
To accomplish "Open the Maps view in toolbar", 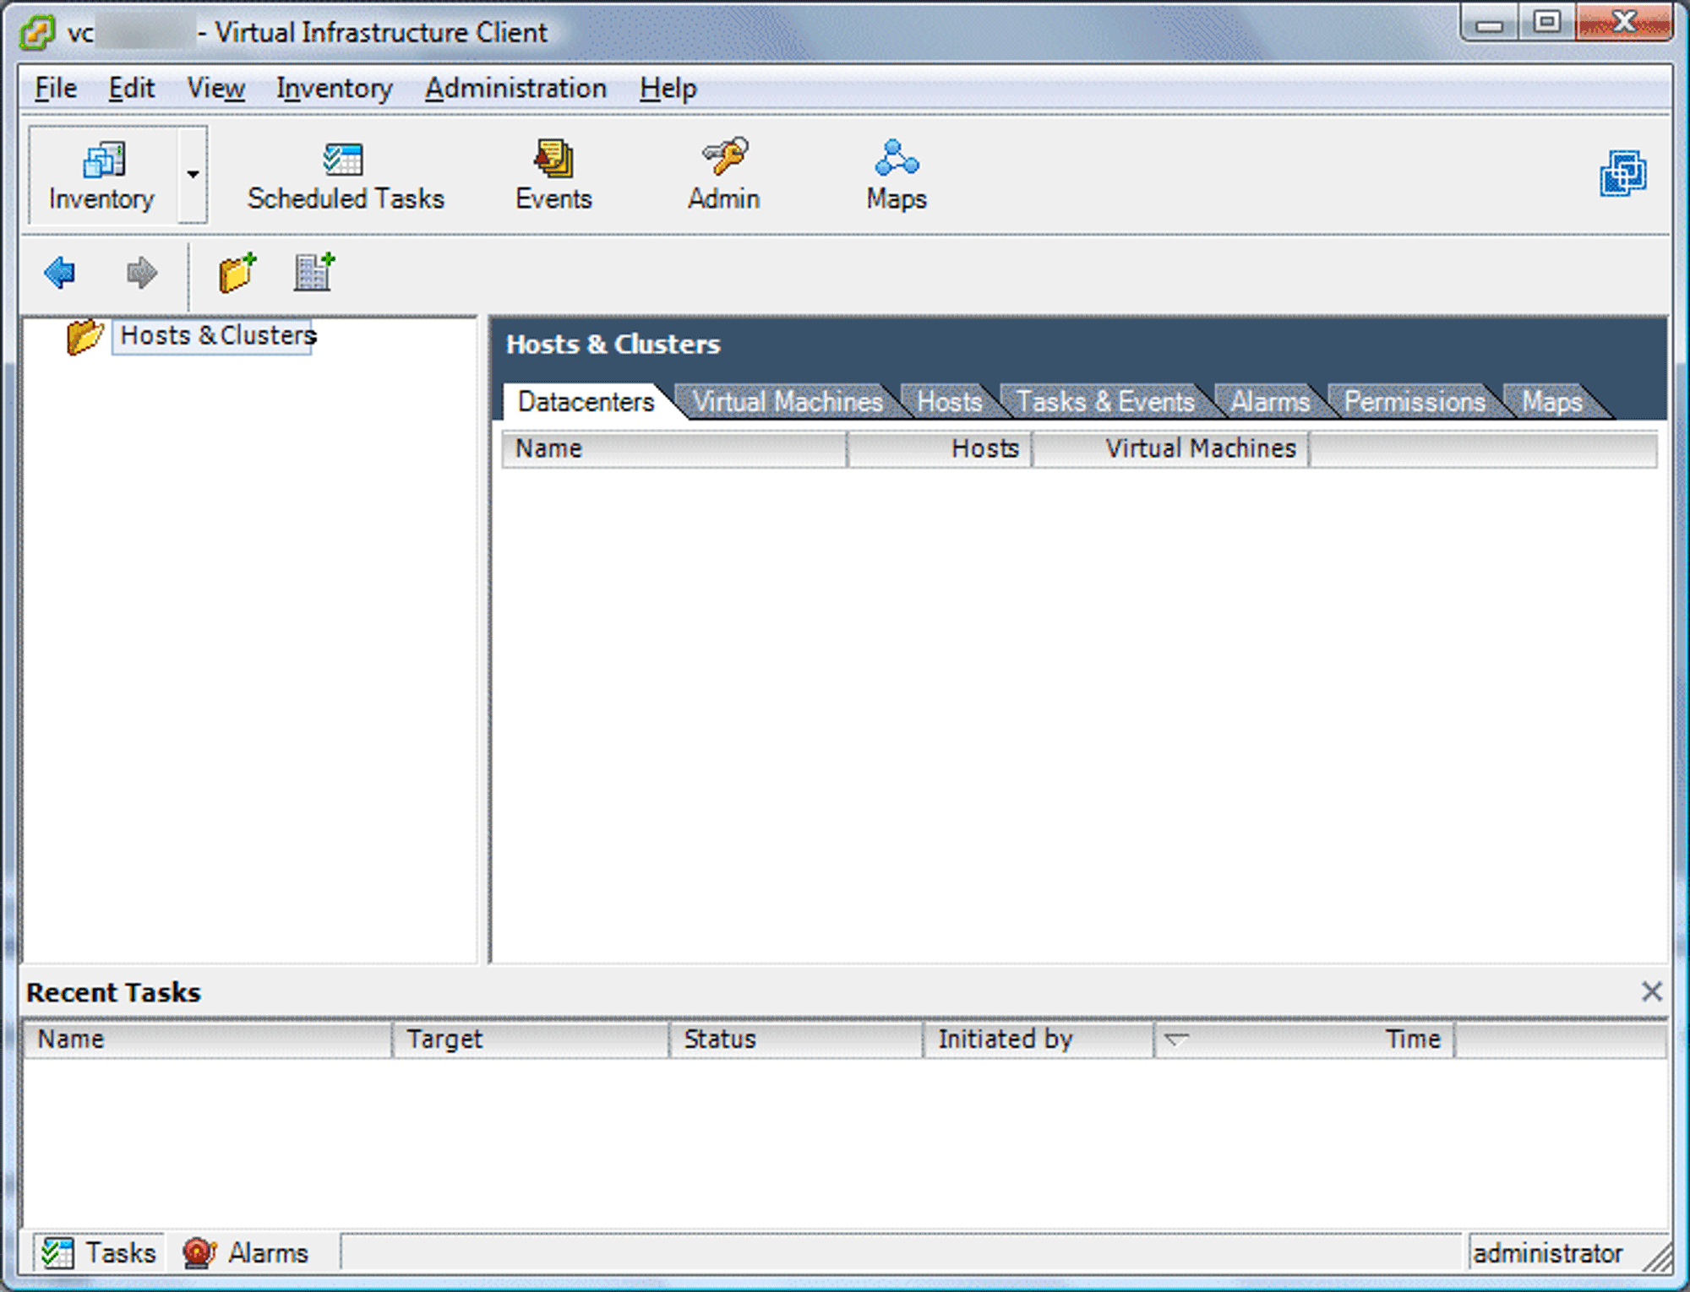I will pyautogui.click(x=897, y=177).
